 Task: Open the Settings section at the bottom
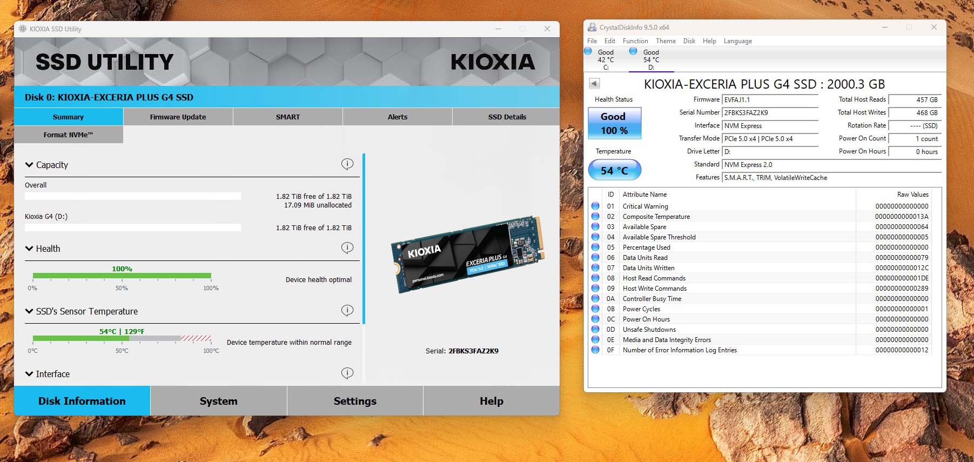click(355, 401)
